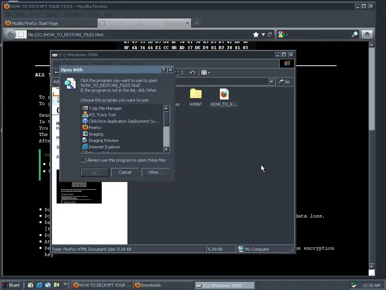Open a new Firefox tab
Screen dimensions: 386x290
196,23
